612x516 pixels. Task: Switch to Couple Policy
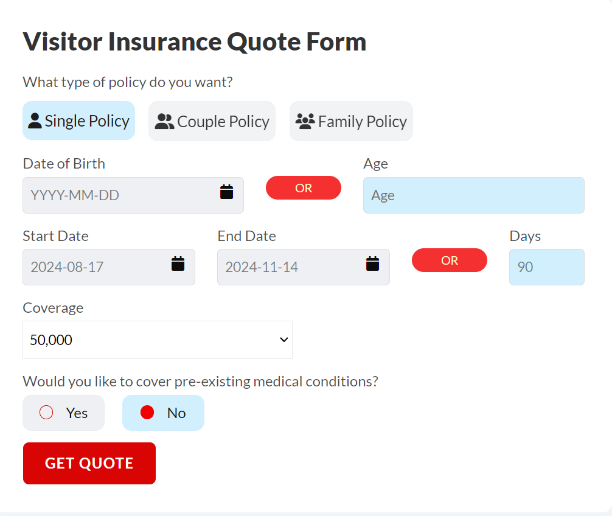(x=212, y=121)
